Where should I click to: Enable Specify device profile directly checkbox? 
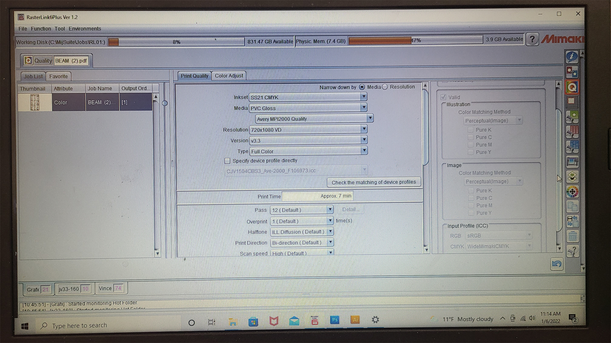pos(227,160)
